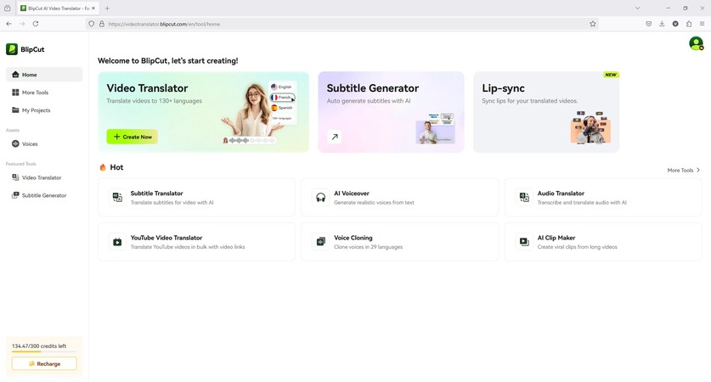Image resolution: width=711 pixels, height=382 pixels.
Task: Open the AI Clip Maker title
Action: 556,238
